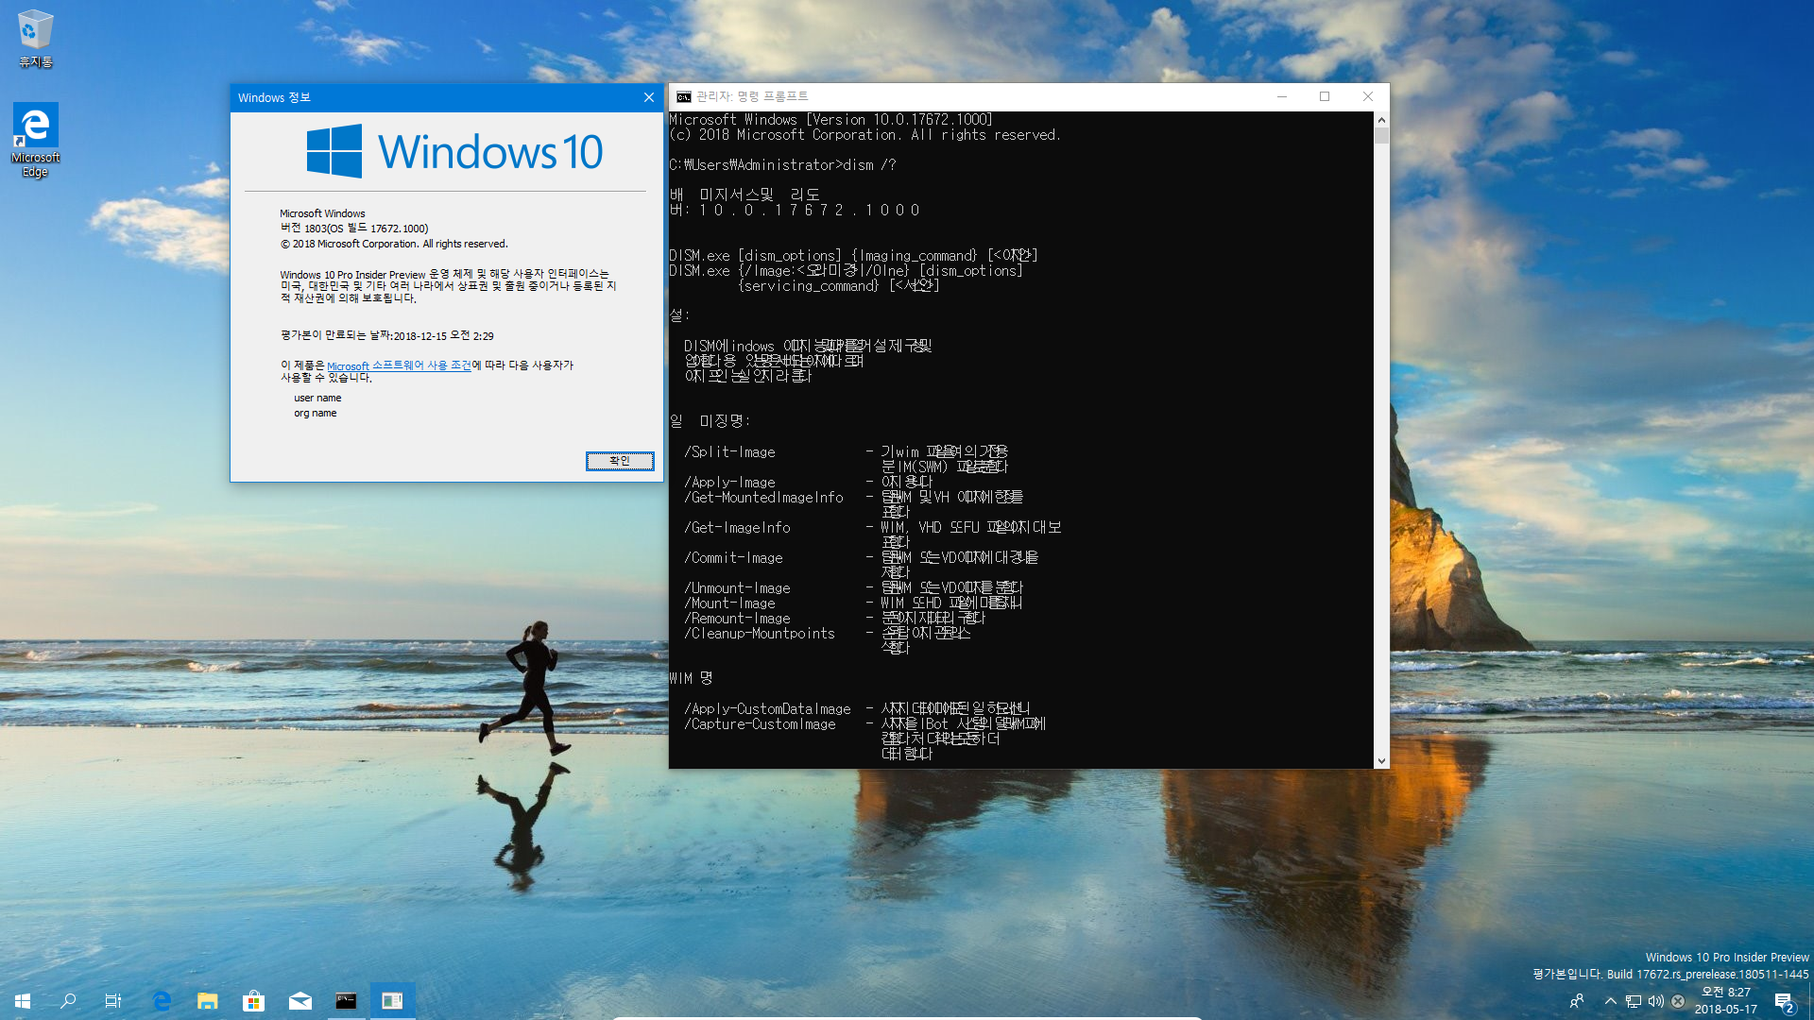Open Command Prompt title bar system icon
The width and height of the screenshot is (1814, 1020).
click(x=684, y=97)
